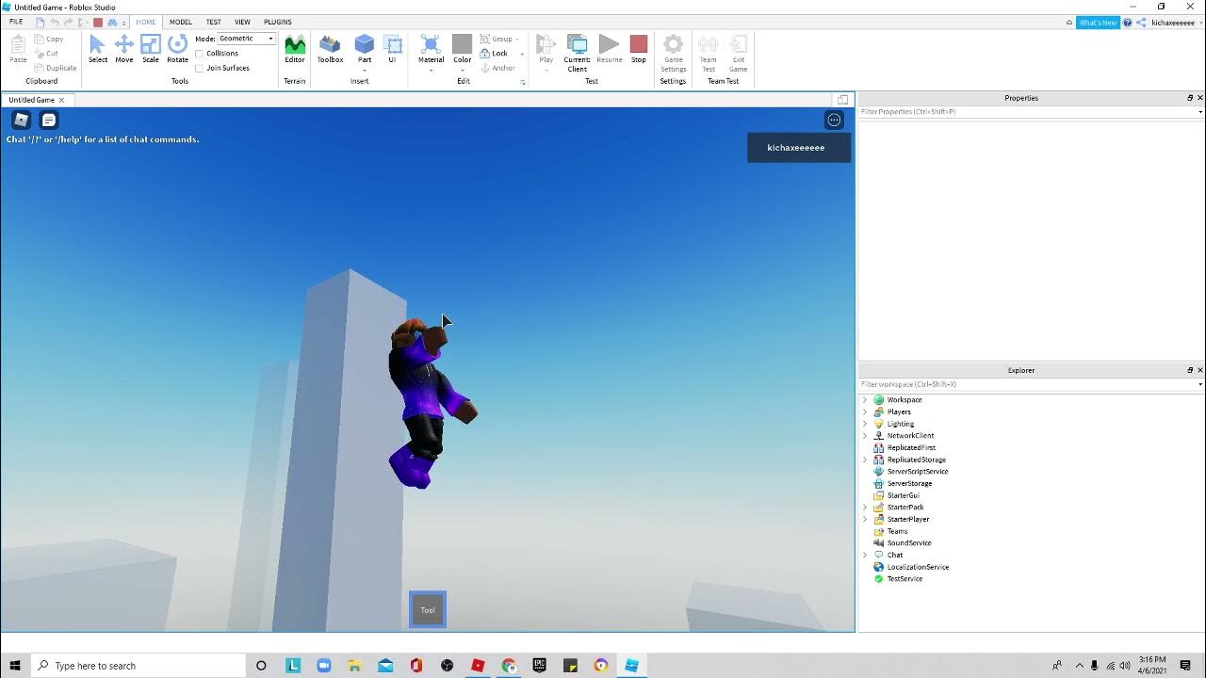Switch to the PLUGINS ribbon tab

point(278,22)
